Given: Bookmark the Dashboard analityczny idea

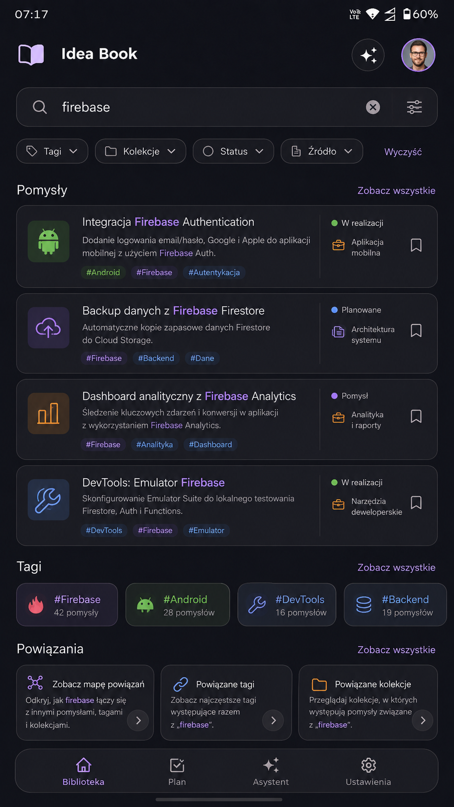Looking at the screenshot, I should (416, 417).
